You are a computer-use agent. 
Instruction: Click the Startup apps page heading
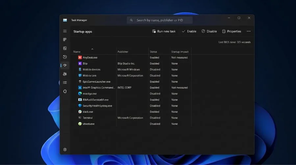pyautogui.click(x=83, y=32)
